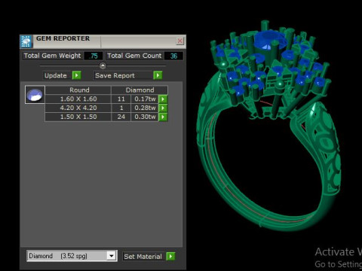Click the Update button label
The width and height of the screenshot is (362, 271).
pyautogui.click(x=56, y=75)
